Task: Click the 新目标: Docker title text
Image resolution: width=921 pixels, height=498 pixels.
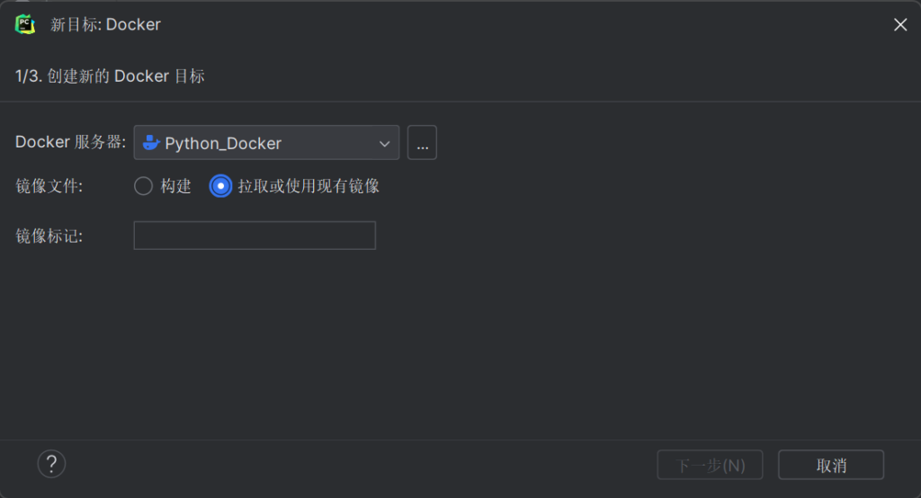Action: click(105, 24)
